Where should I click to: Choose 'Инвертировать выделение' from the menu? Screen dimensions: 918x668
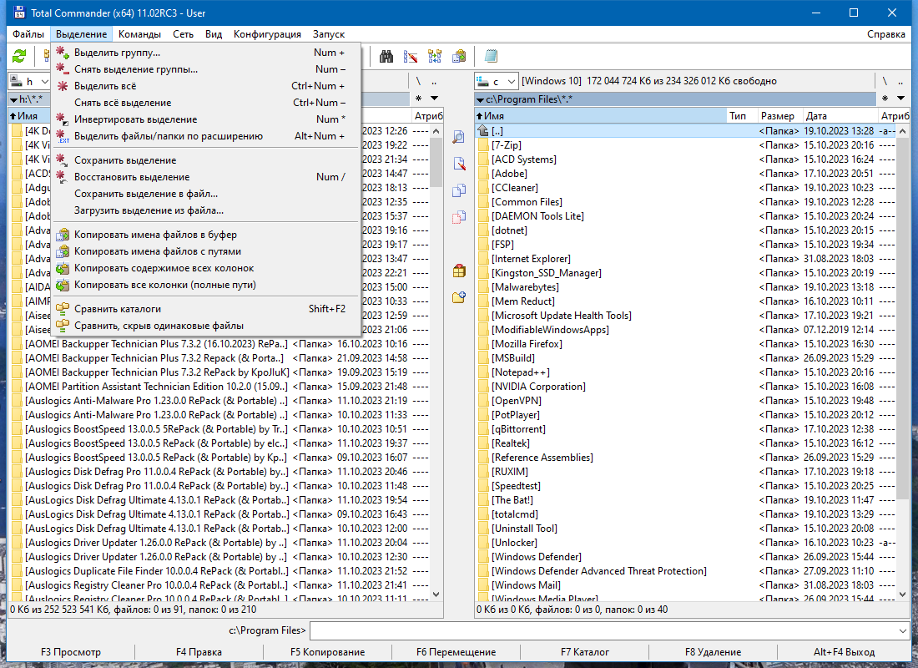coord(136,119)
